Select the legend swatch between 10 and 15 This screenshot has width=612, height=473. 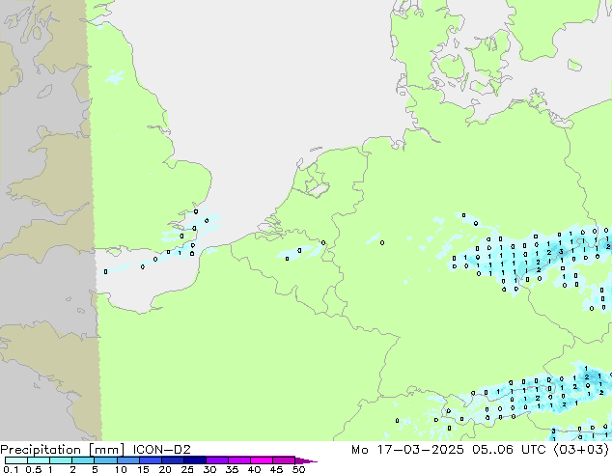[127, 460]
